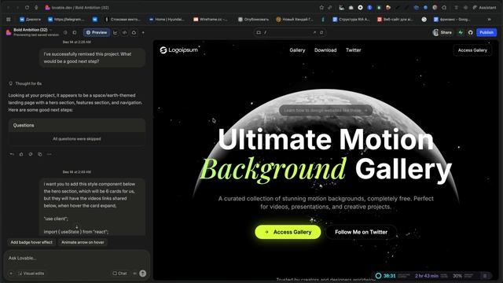
Task: Open the browser Assistant button
Action: [x=484, y=7]
